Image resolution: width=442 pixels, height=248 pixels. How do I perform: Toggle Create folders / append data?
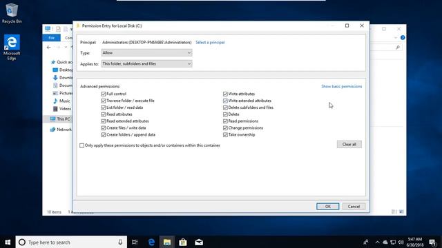[104, 135]
